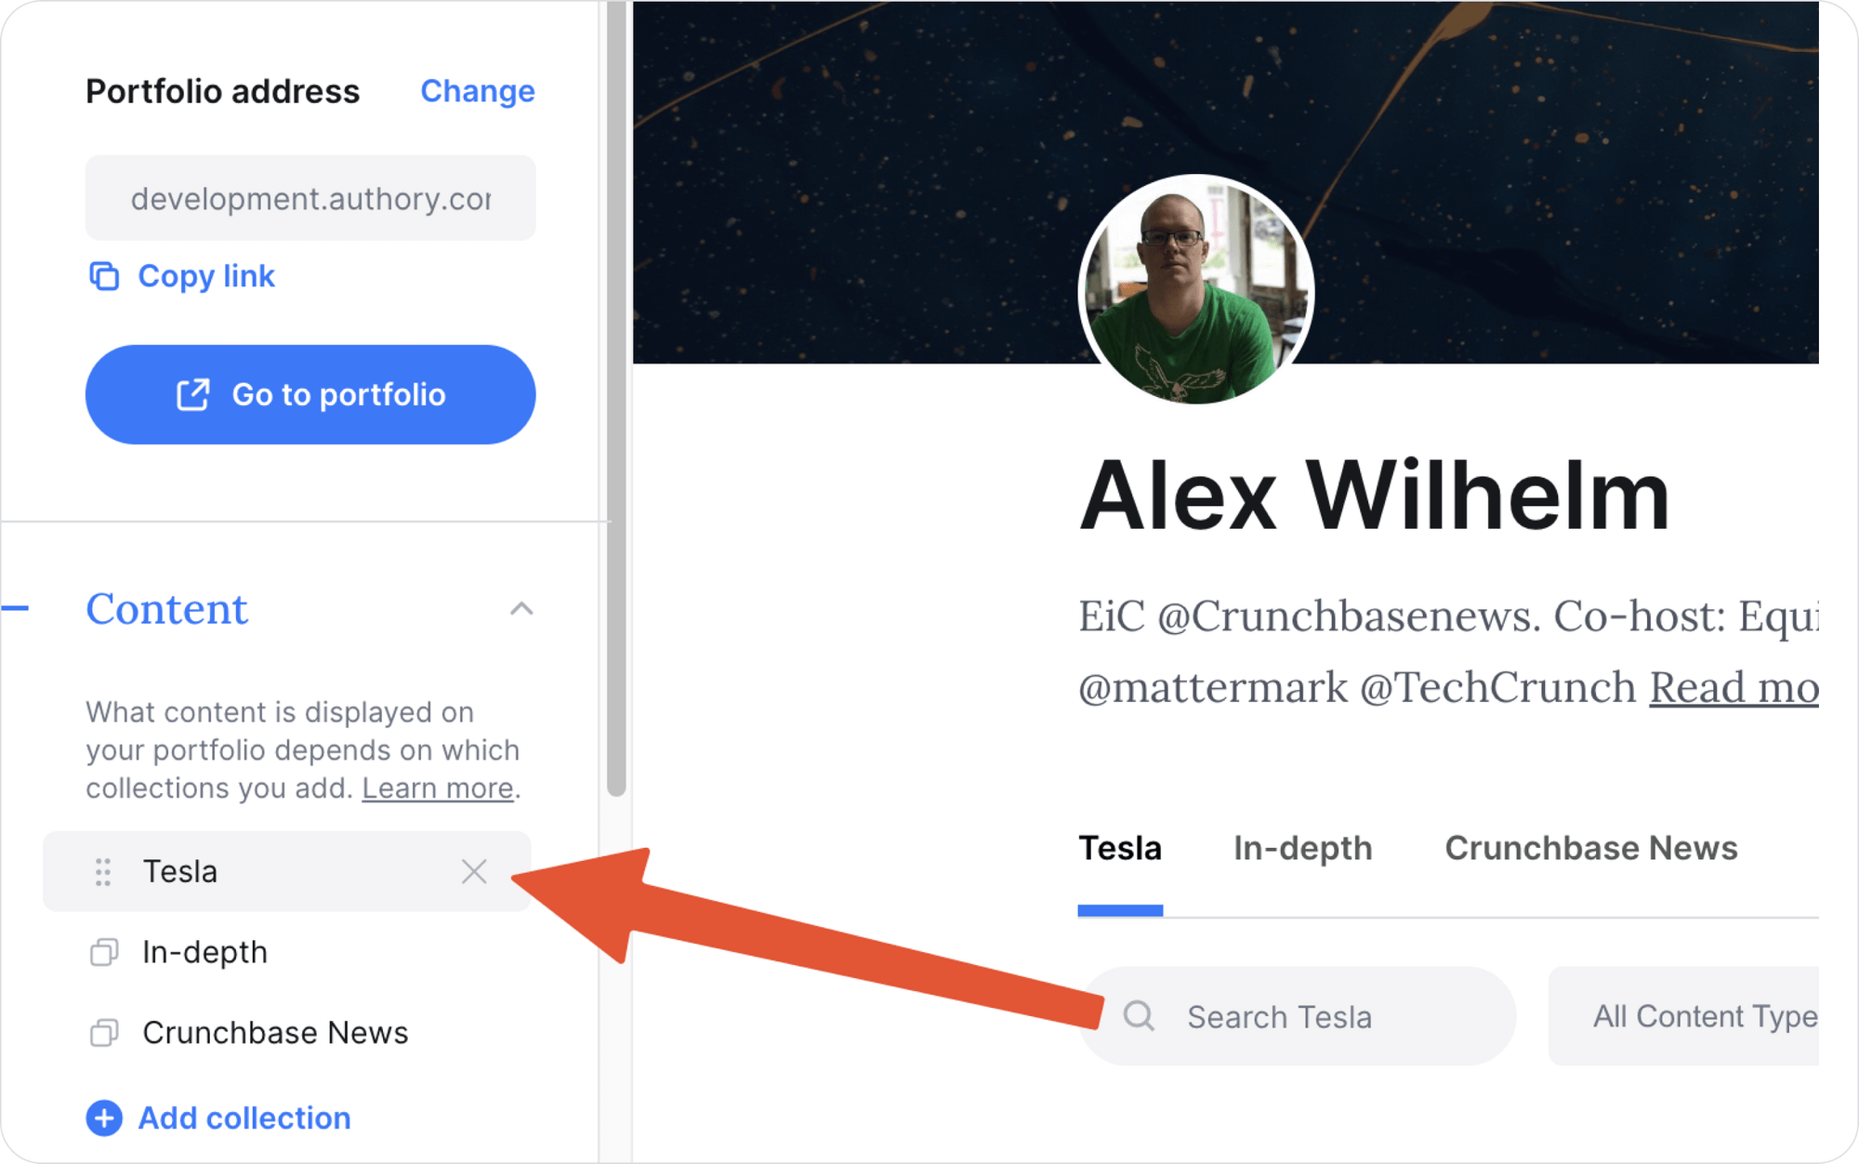Click the Go to portfolio button

tap(310, 395)
